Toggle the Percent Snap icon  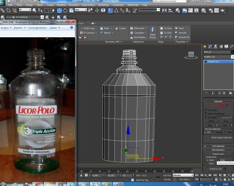click(x=122, y=10)
